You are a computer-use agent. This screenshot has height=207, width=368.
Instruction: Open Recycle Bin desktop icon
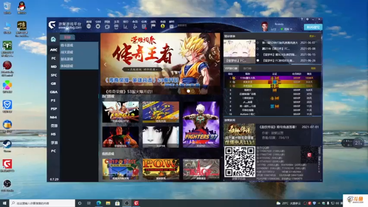pyautogui.click(x=7, y=8)
